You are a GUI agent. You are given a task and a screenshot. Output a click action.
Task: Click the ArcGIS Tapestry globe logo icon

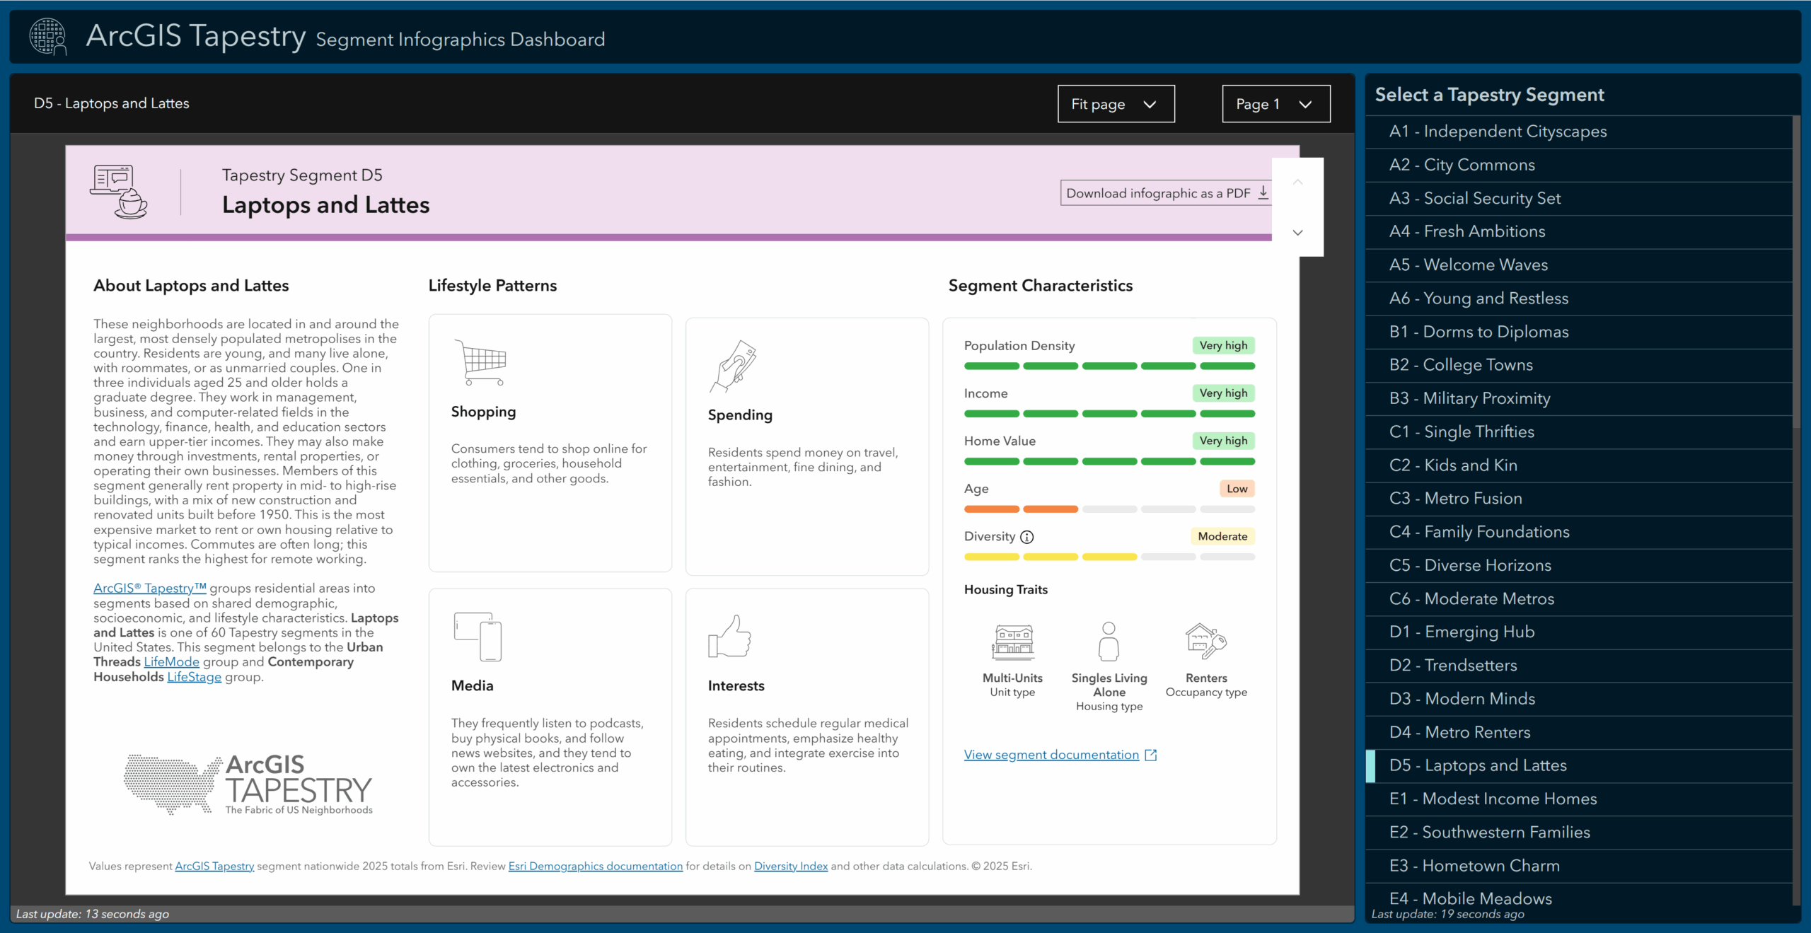pos(47,36)
